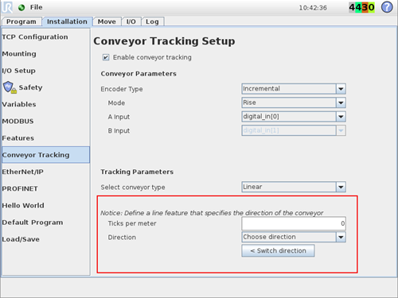Click the Encoder Type label

point(122,89)
